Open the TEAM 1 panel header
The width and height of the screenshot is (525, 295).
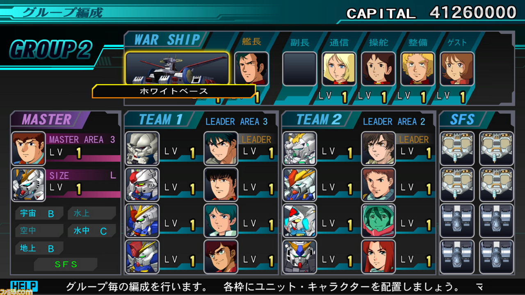tap(161, 120)
